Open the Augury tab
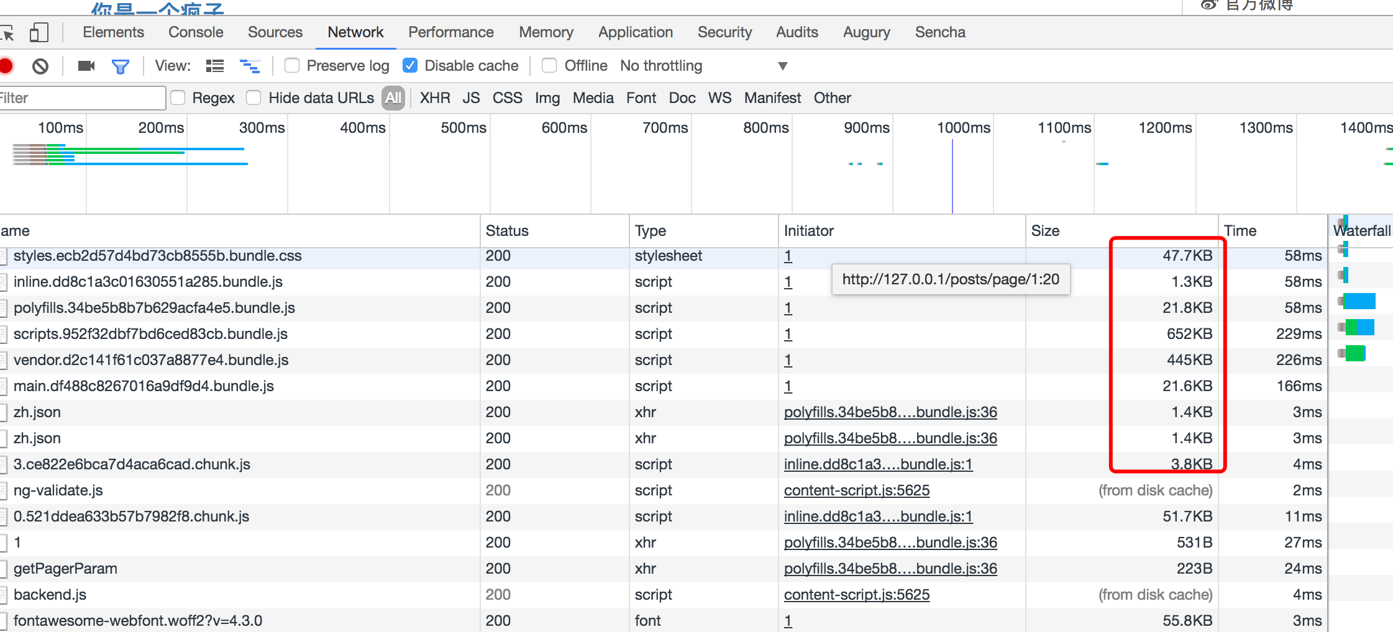The image size is (1393, 632). tap(867, 32)
